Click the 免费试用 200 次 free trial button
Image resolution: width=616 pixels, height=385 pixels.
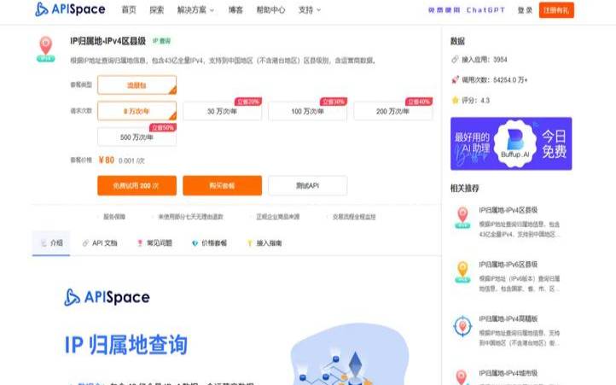[x=137, y=185]
